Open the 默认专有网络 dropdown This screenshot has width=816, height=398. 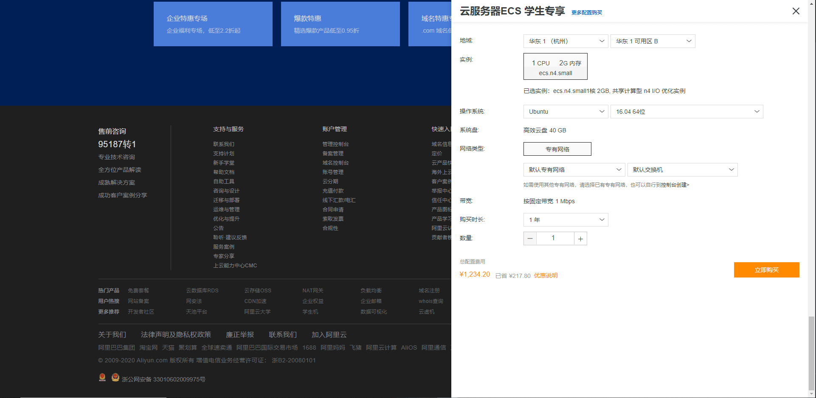[574, 170]
